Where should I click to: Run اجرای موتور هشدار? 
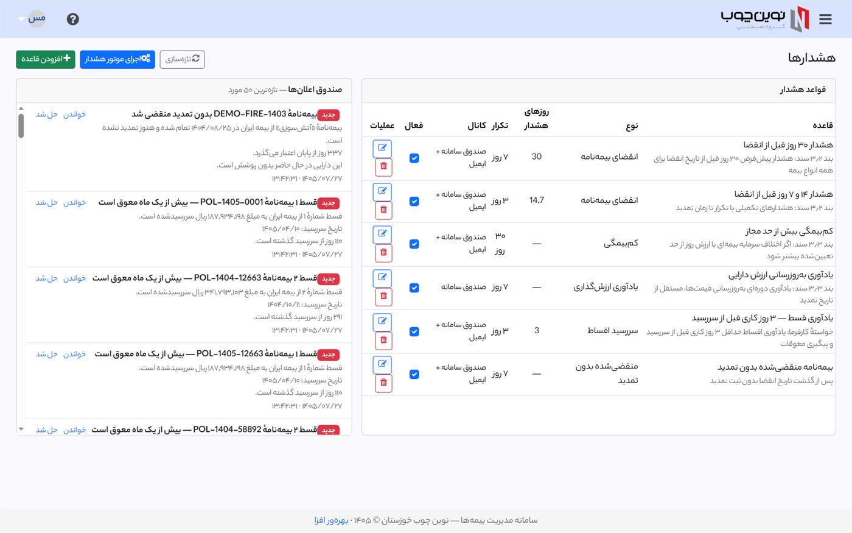pyautogui.click(x=117, y=59)
